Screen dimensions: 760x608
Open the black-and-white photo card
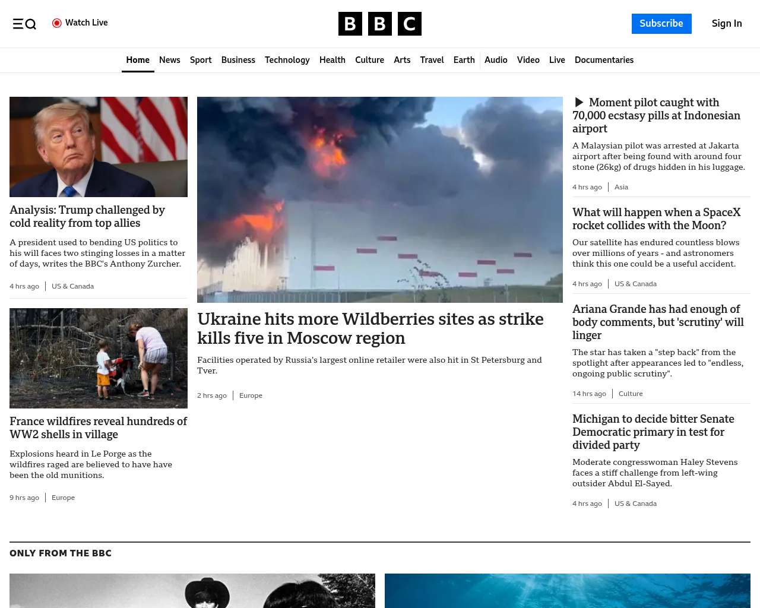pos(192,591)
